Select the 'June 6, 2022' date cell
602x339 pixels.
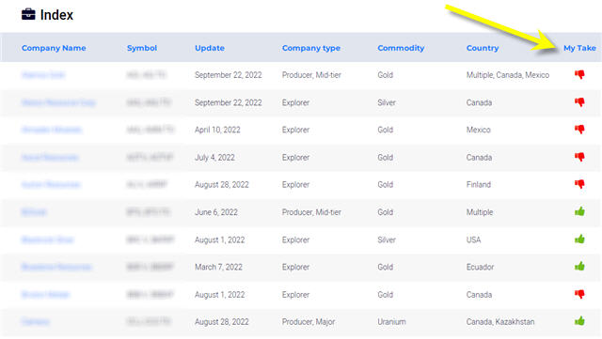click(x=216, y=212)
